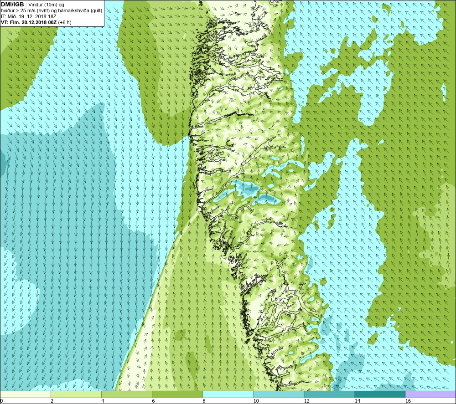The height and width of the screenshot is (404, 456).
Task: Select the 6–8 m/s dark green swatch
Action: click(x=177, y=394)
